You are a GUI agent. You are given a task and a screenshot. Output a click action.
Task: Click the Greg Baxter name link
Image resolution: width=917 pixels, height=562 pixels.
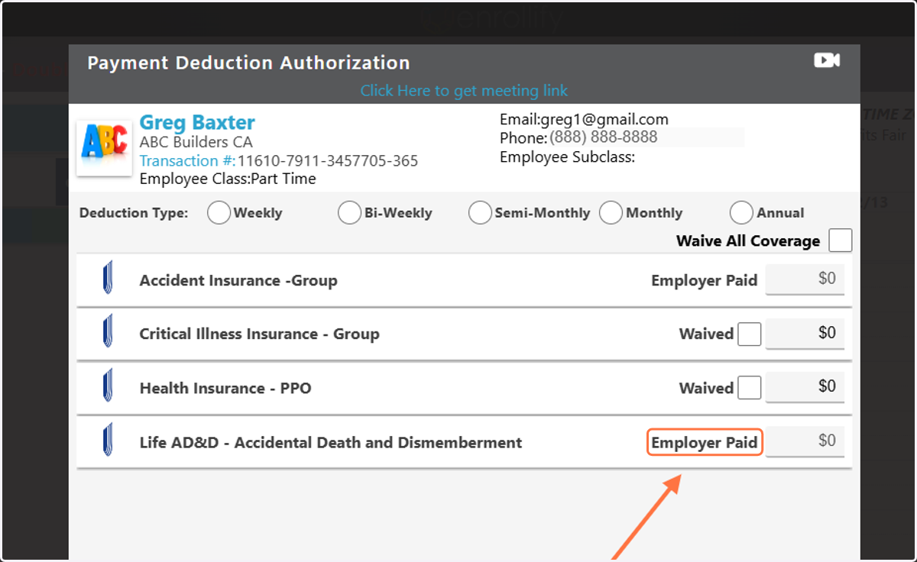point(197,122)
